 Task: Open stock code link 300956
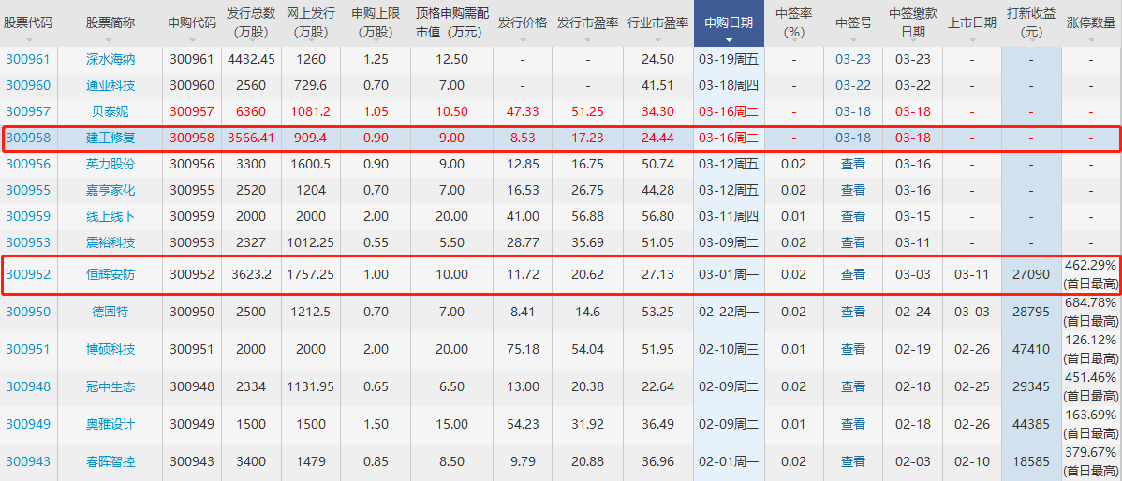point(28,164)
